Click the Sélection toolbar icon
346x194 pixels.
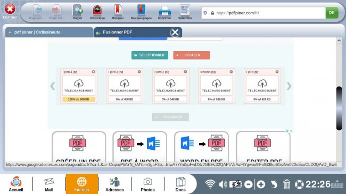click(185, 12)
